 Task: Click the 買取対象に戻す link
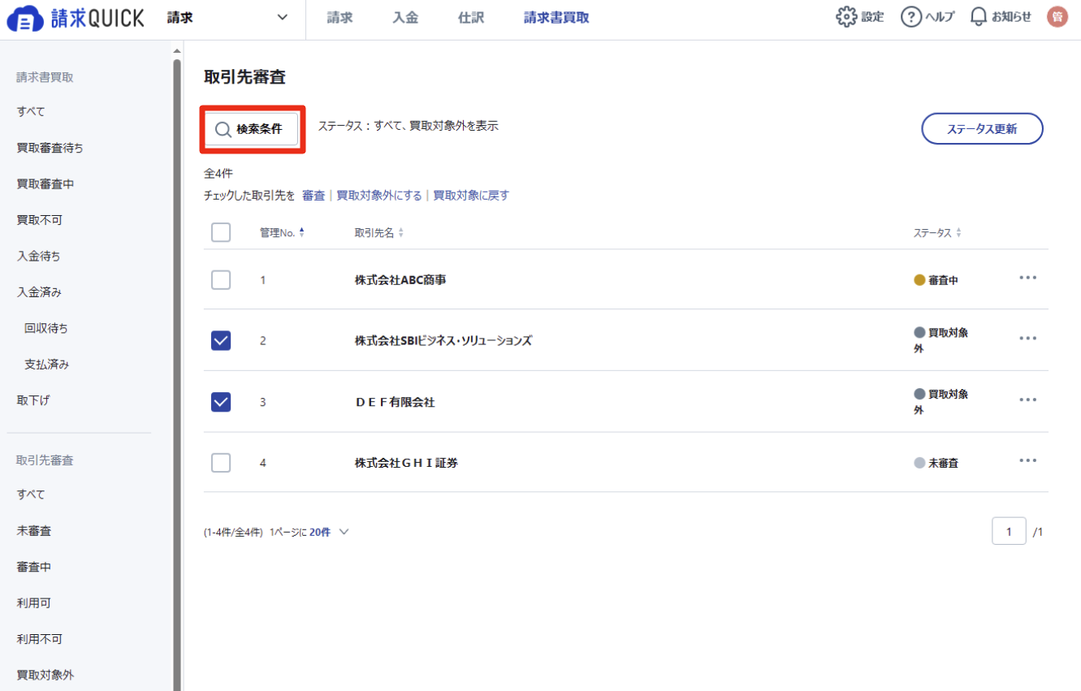coord(471,196)
